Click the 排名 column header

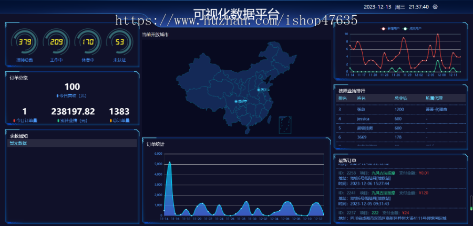pos(342,98)
